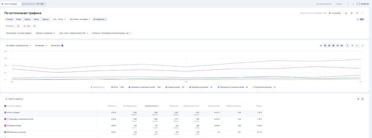
Task: Switch table to absolute numbers view
Action: tap(358, 99)
